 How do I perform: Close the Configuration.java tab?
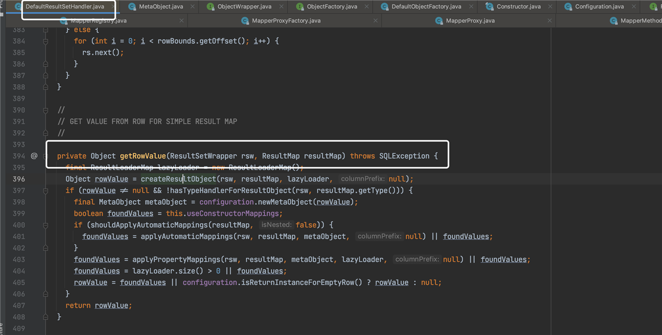633,6
